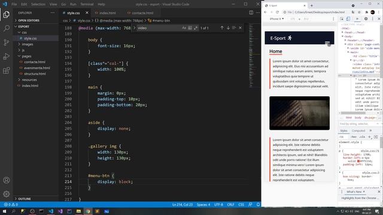Click the hamburger menu on E-Sport page
The image size is (383, 215).
pos(327,43)
